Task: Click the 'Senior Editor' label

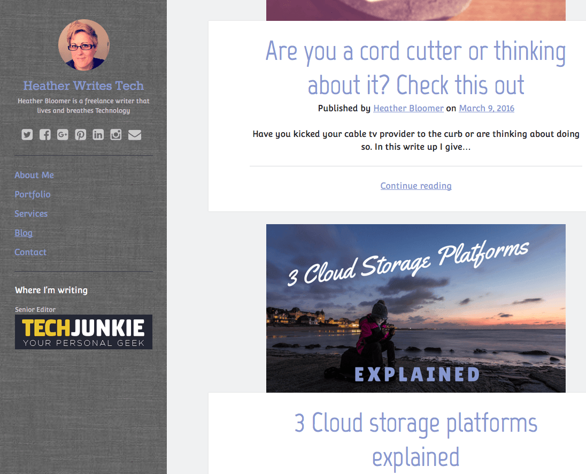Action: coord(35,310)
